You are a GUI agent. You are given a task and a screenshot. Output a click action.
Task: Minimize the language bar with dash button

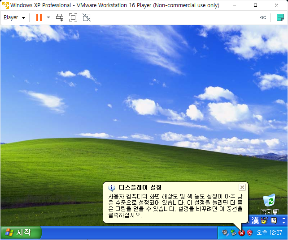(x=284, y=219)
